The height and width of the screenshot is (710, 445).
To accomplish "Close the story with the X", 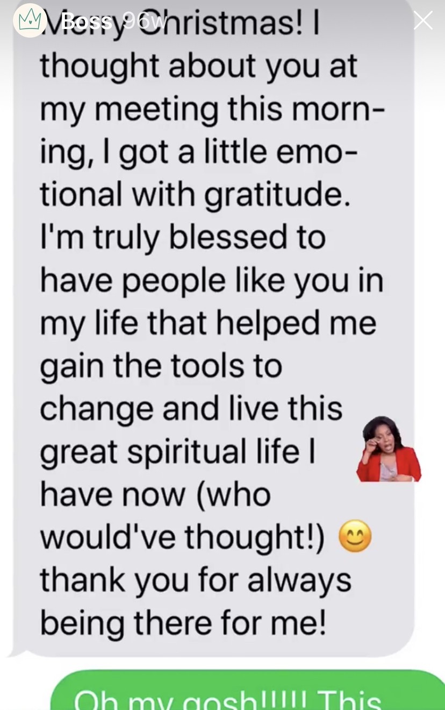I will coord(423,20).
